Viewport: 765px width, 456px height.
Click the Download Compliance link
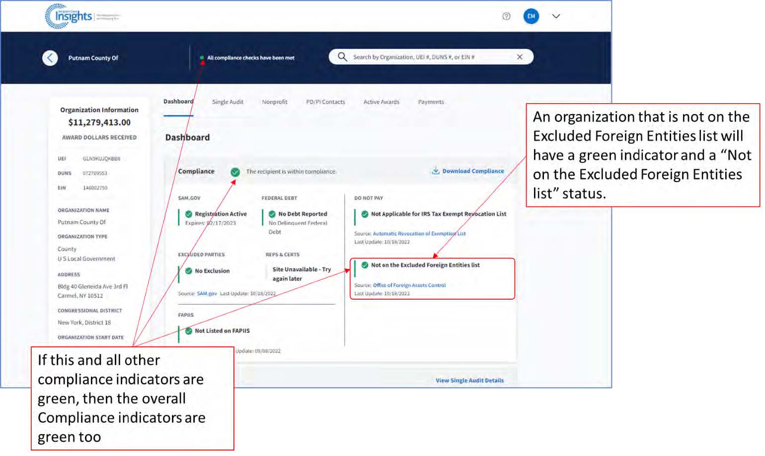473,171
